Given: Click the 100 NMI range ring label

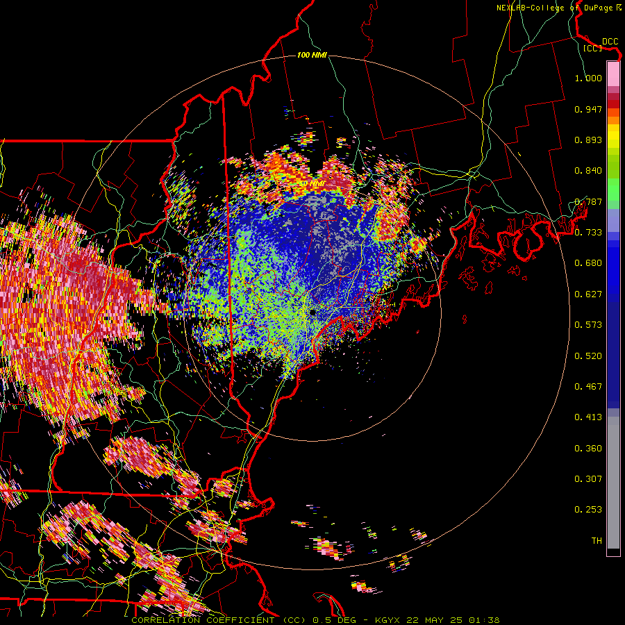Looking at the screenshot, I should 312,55.
